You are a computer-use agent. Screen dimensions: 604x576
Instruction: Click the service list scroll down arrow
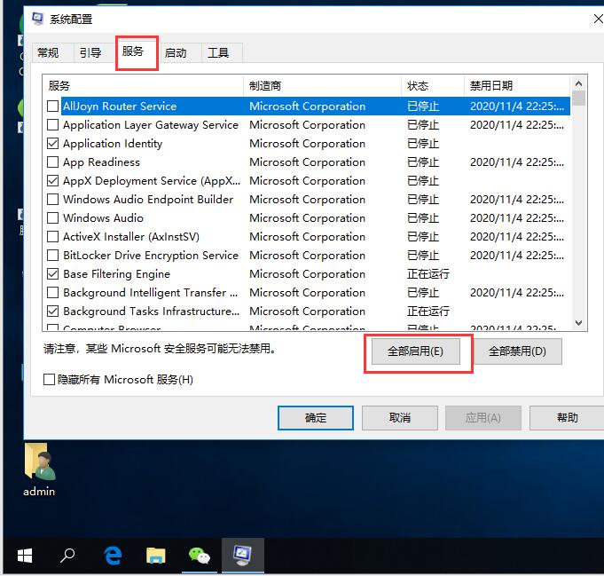[578, 323]
